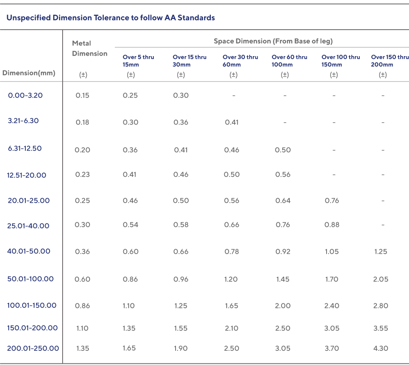Click the 12.51-20.00 dimension row label
Screen dimensions: 409x365
tap(27, 175)
